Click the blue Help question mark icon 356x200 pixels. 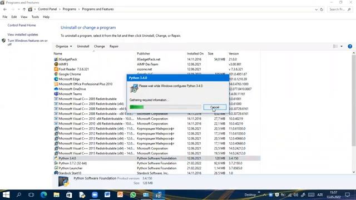pos(350,46)
